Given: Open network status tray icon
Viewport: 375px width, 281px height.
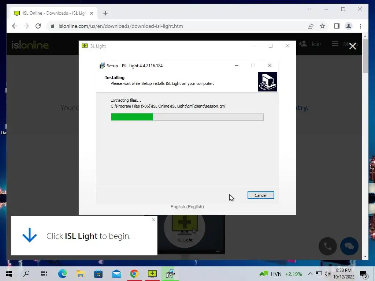Looking at the screenshot, I should coord(319,274).
